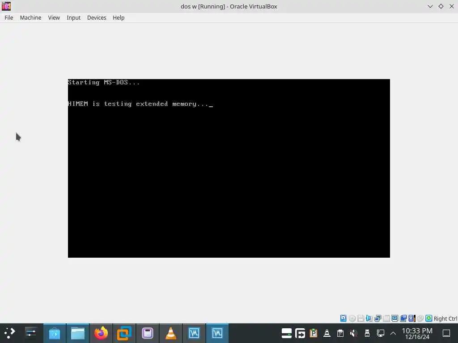The height and width of the screenshot is (343, 458).
Task: Open Discover software store in taskbar
Action: tap(54, 333)
